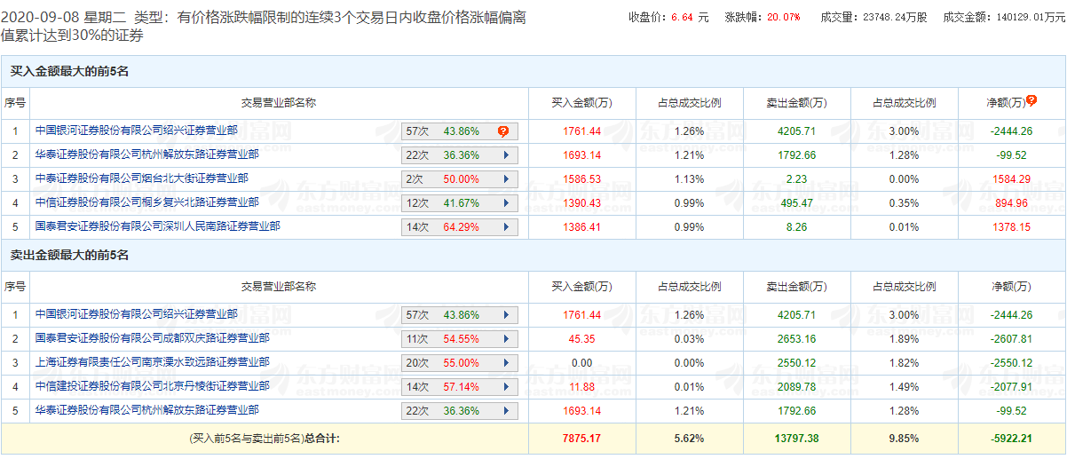The height and width of the screenshot is (459, 1067).
Task: Open 中国银河证券绍兴营业部 in the sell top-5 table
Action: coord(137,314)
